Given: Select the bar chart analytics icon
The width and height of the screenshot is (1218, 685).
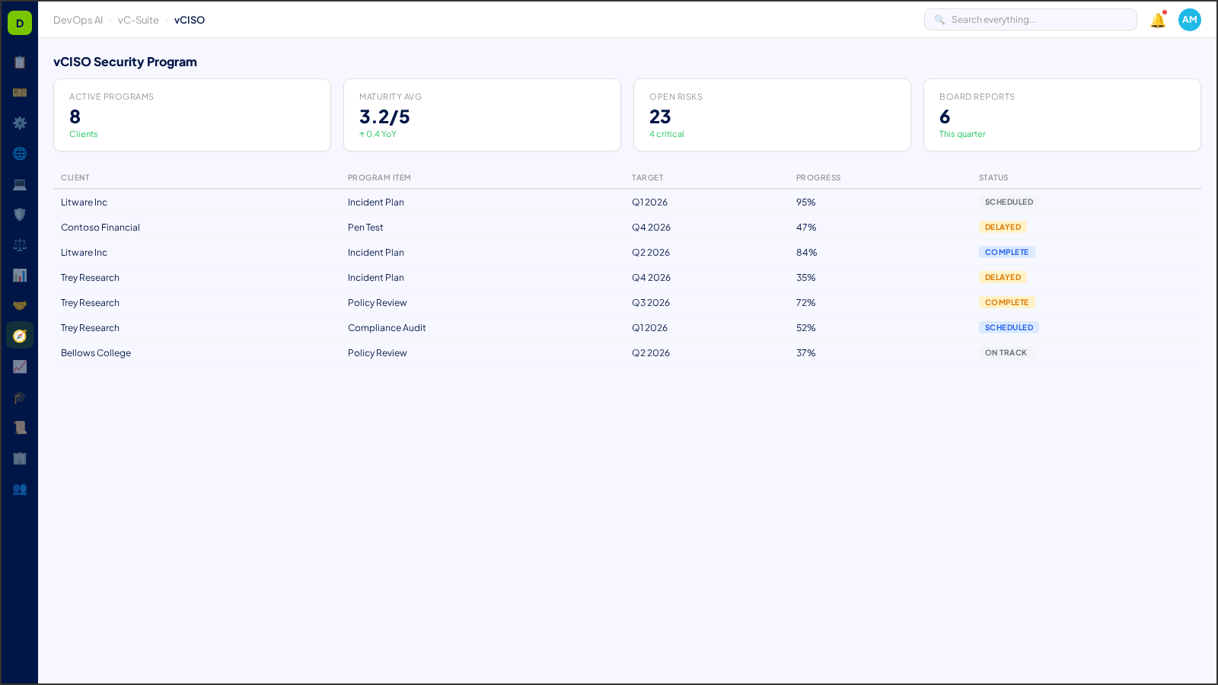Looking at the screenshot, I should (20, 275).
